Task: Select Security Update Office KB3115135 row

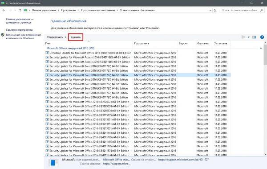Action: click(138, 115)
